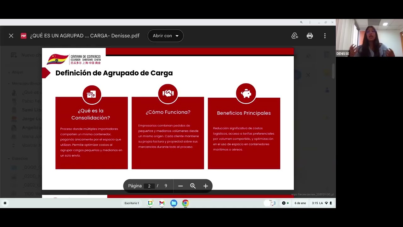Click the 'Beneficios Principales' heading
403x227 pixels.
(x=244, y=113)
